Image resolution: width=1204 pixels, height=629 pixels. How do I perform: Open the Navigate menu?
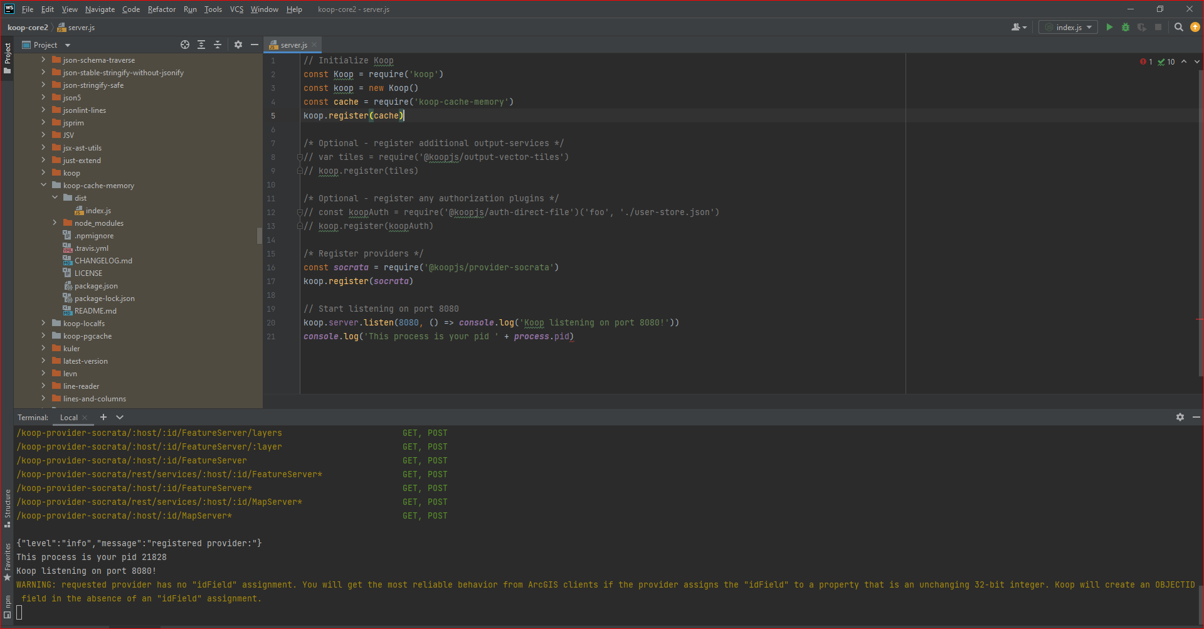pyautogui.click(x=100, y=9)
